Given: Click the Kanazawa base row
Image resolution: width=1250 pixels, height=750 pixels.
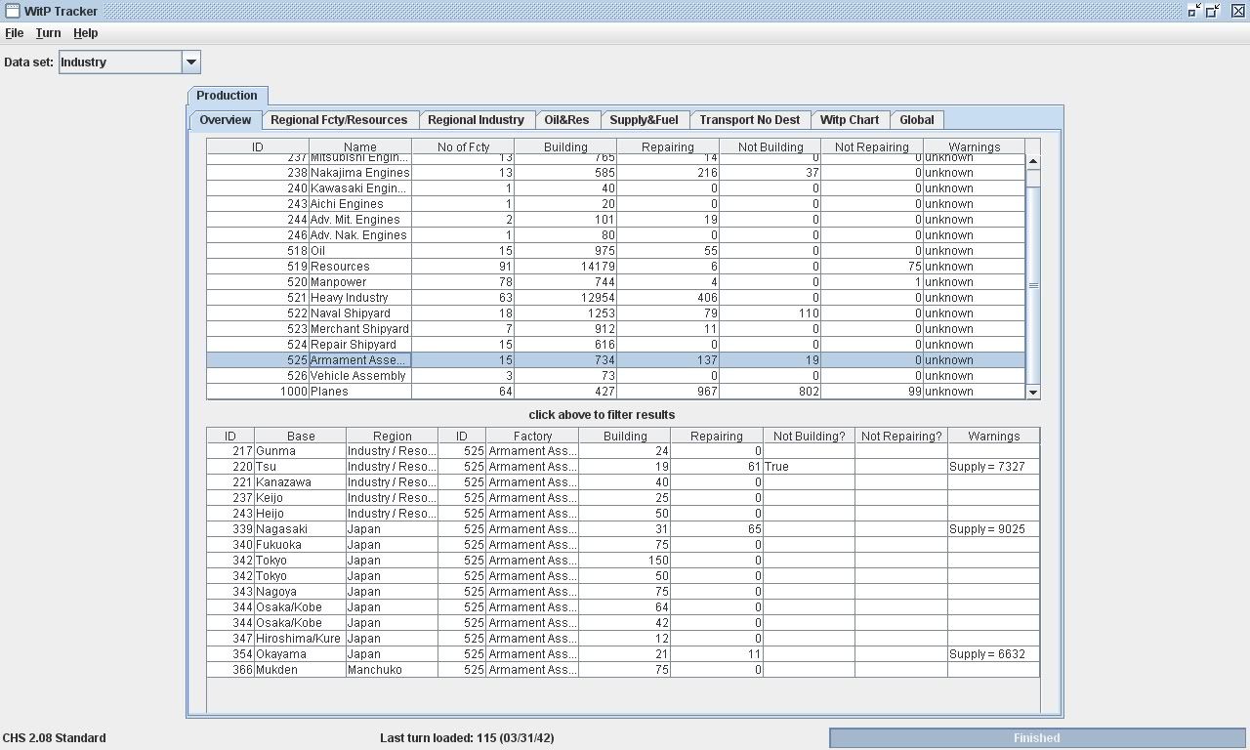Looking at the screenshot, I should coord(623,482).
